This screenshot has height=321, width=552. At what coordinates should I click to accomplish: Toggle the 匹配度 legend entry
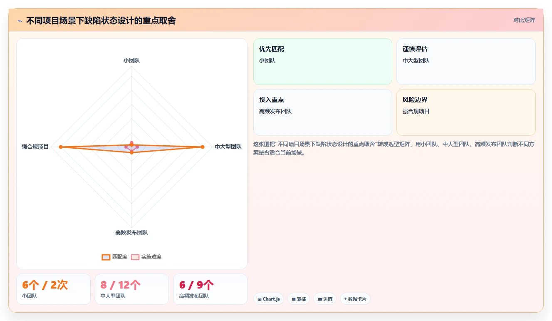(114, 257)
